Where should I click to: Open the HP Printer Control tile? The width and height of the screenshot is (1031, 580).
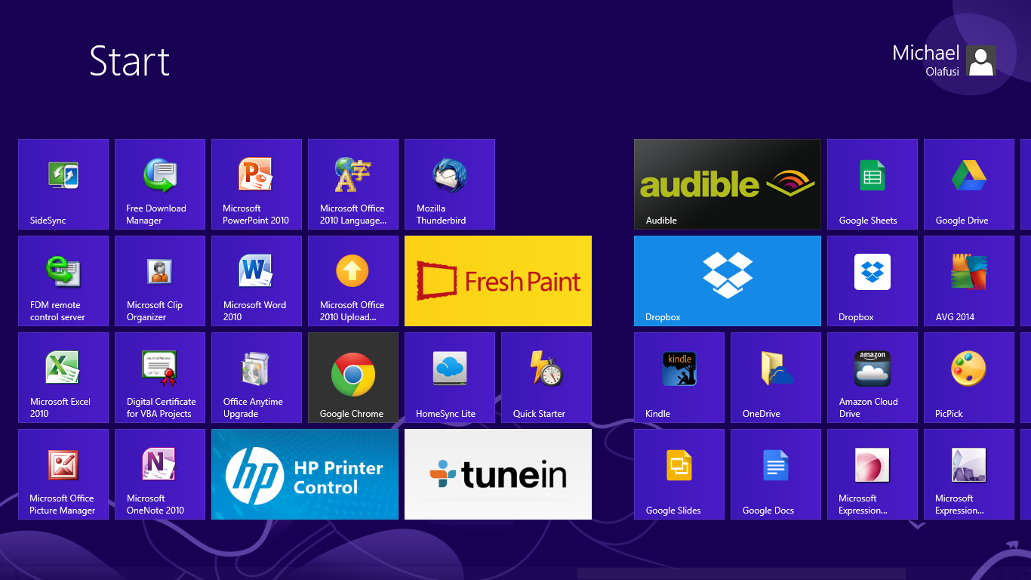305,474
